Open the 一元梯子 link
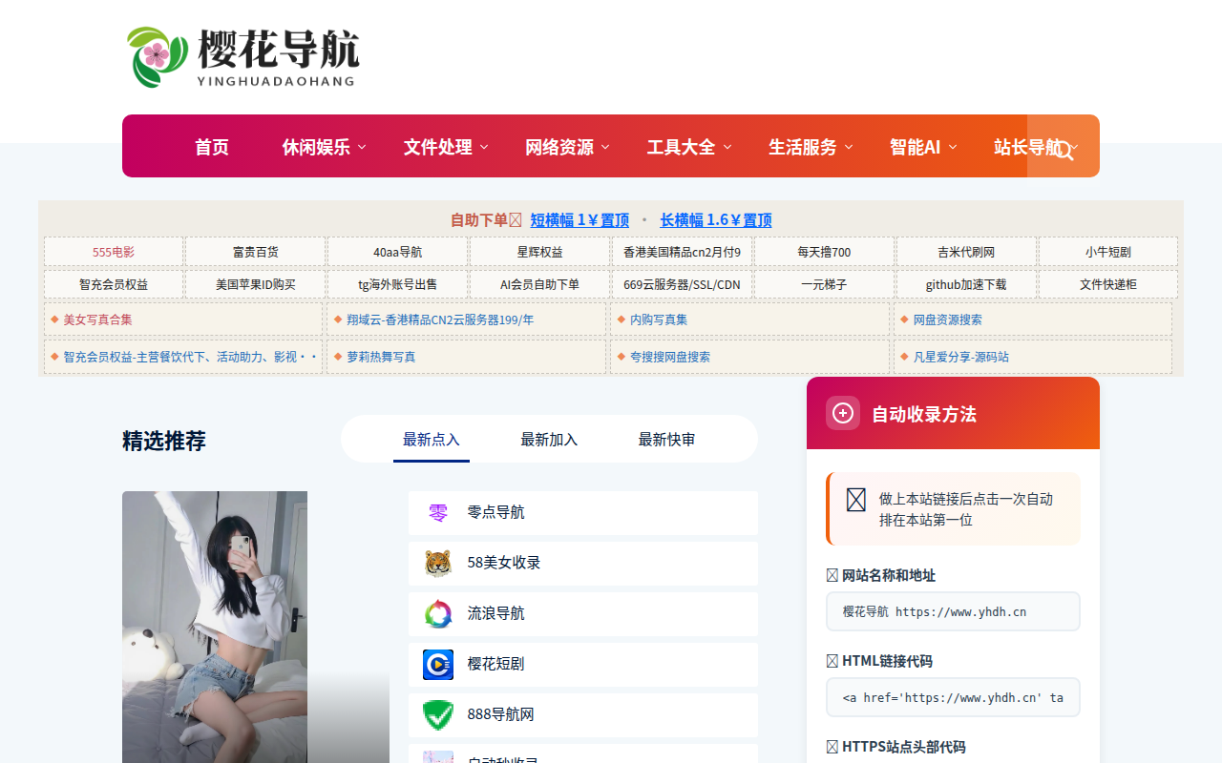This screenshot has height=763, width=1222. pos(825,284)
